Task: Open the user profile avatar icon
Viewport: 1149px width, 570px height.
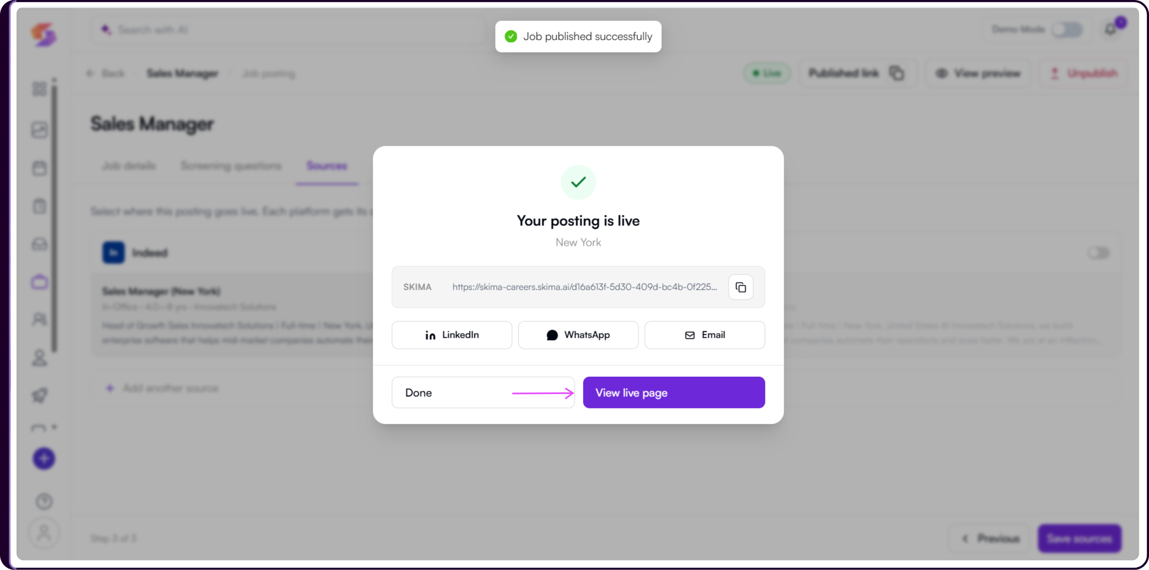Action: (44, 533)
